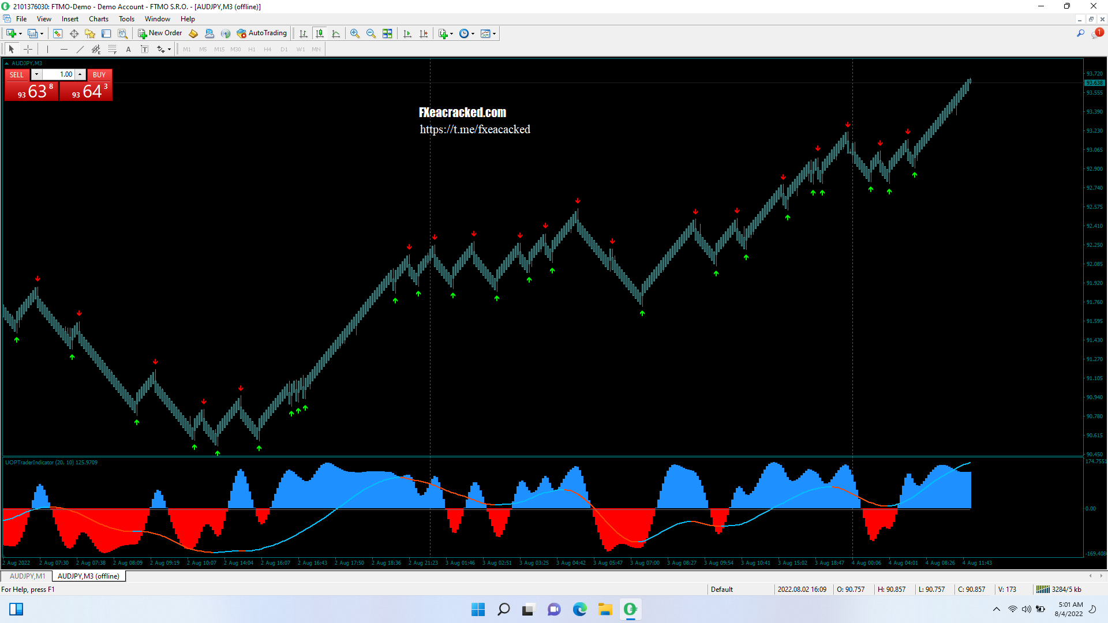
Task: Toggle the AutoTrading button
Action: click(261, 33)
